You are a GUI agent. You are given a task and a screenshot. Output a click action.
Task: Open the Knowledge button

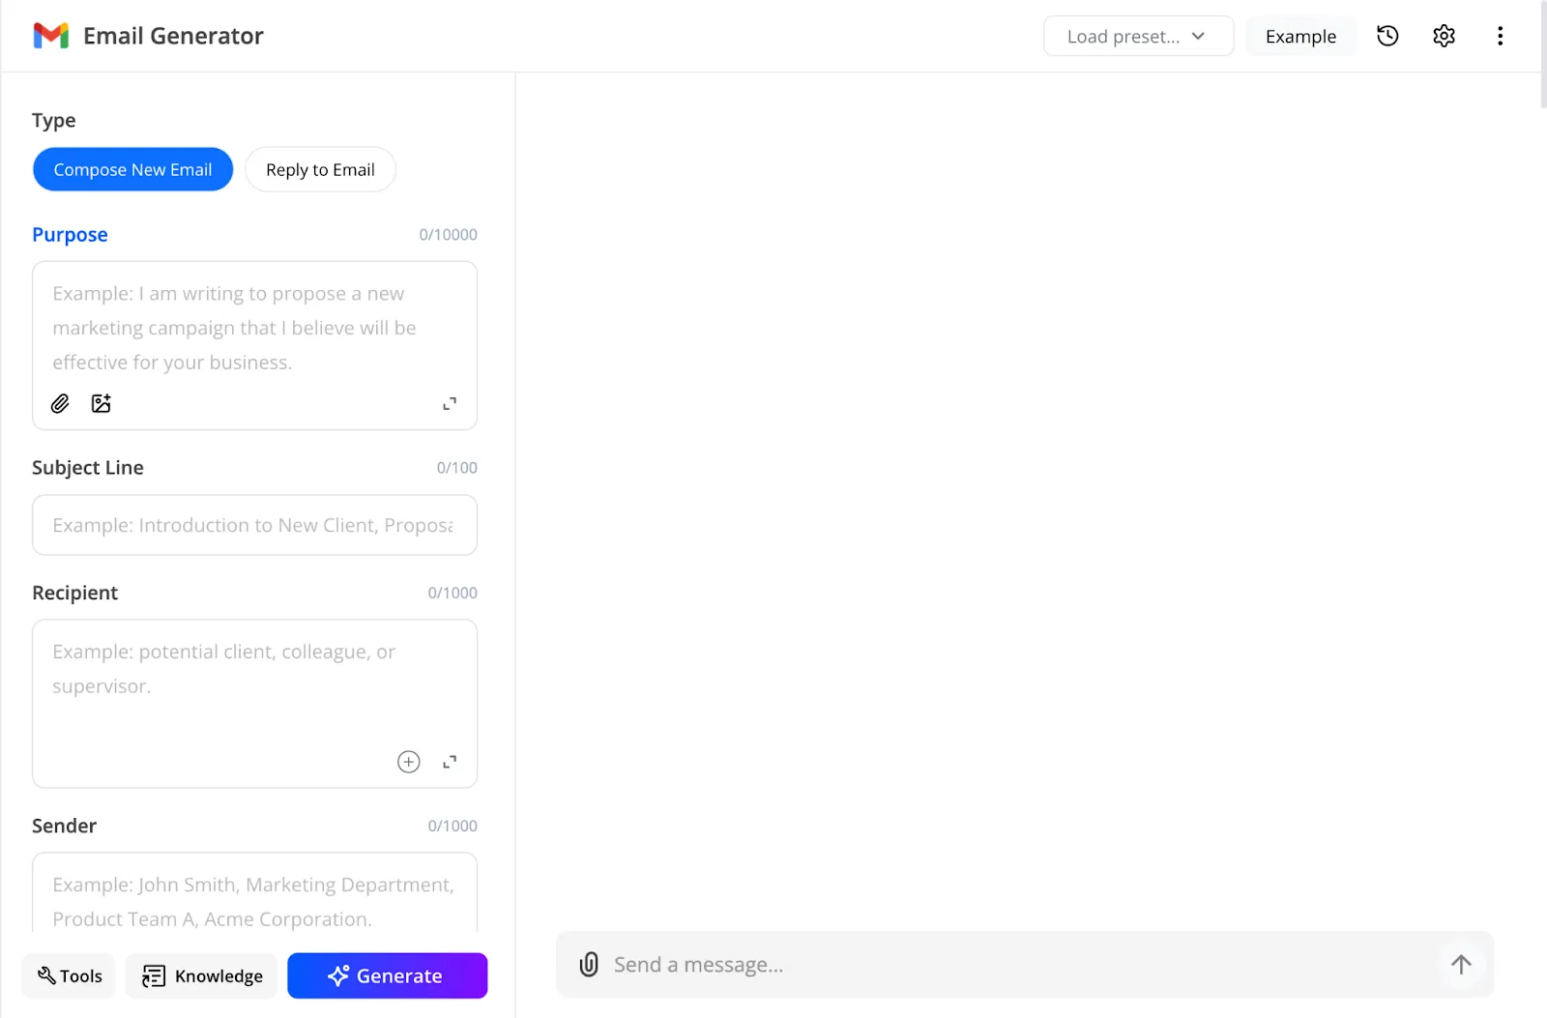(201, 975)
